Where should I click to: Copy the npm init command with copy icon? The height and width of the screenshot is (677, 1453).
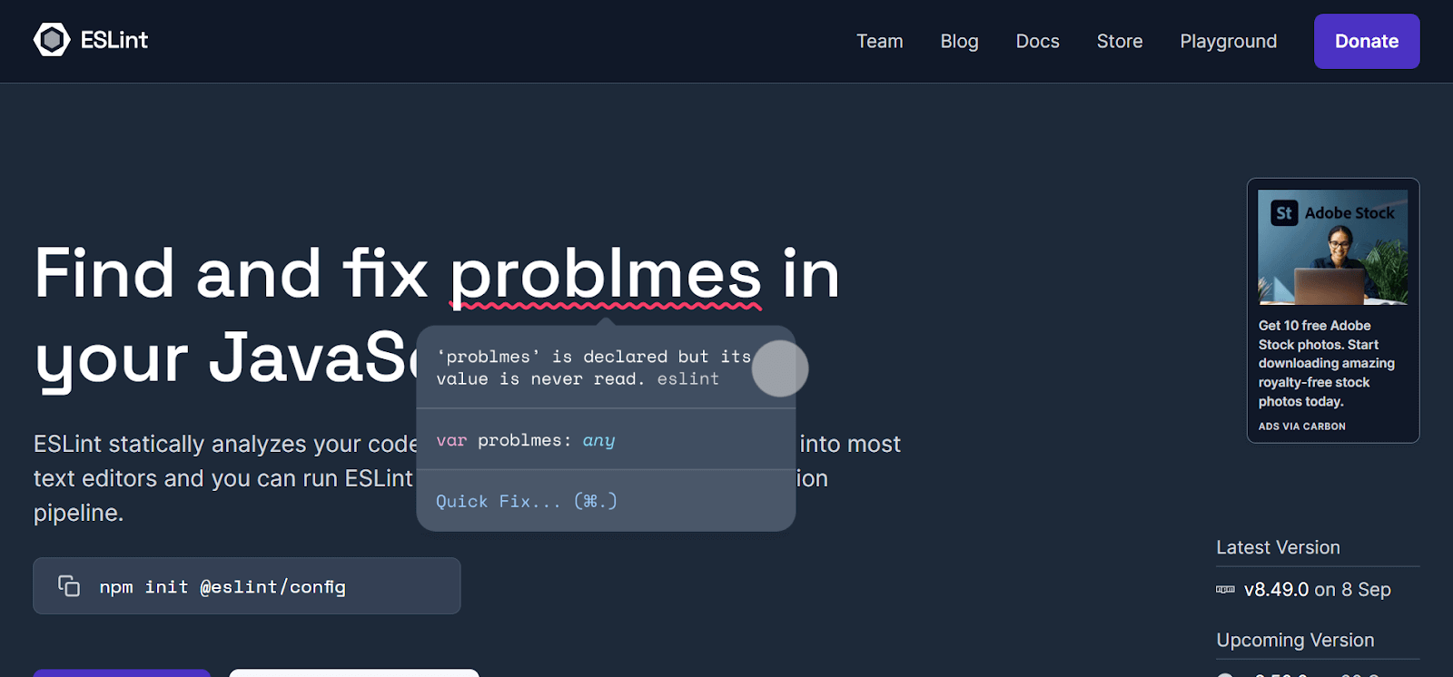pyautogui.click(x=69, y=586)
